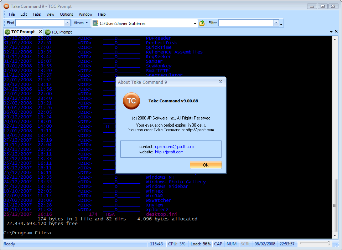
Task: Click the vertical scrollbar thumb
Action: [335, 205]
